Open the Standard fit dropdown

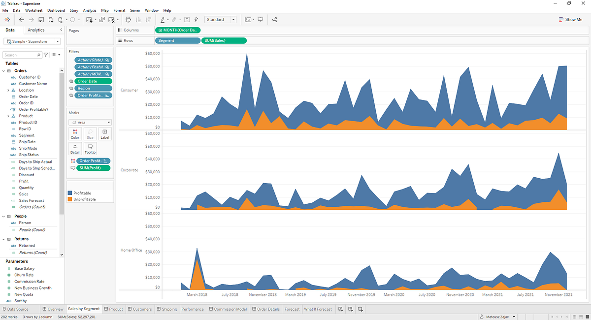[x=220, y=20]
